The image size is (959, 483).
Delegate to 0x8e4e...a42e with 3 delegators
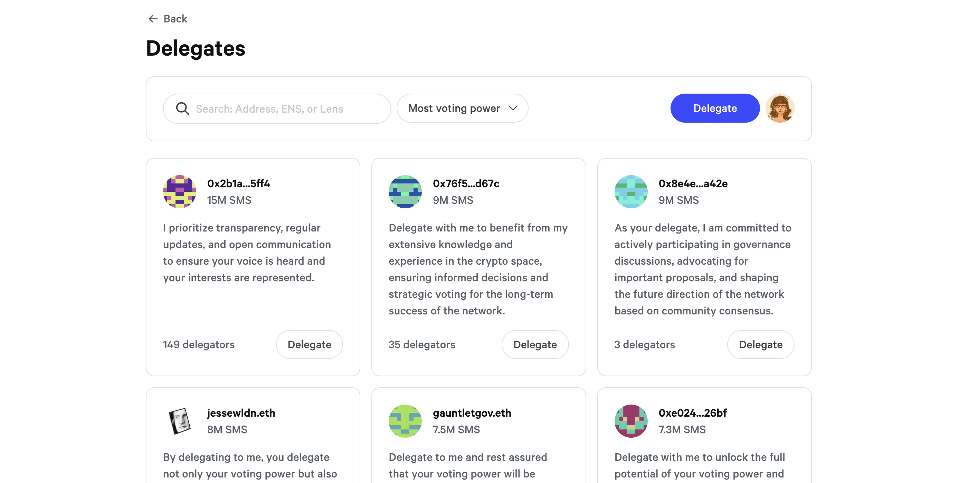760,344
